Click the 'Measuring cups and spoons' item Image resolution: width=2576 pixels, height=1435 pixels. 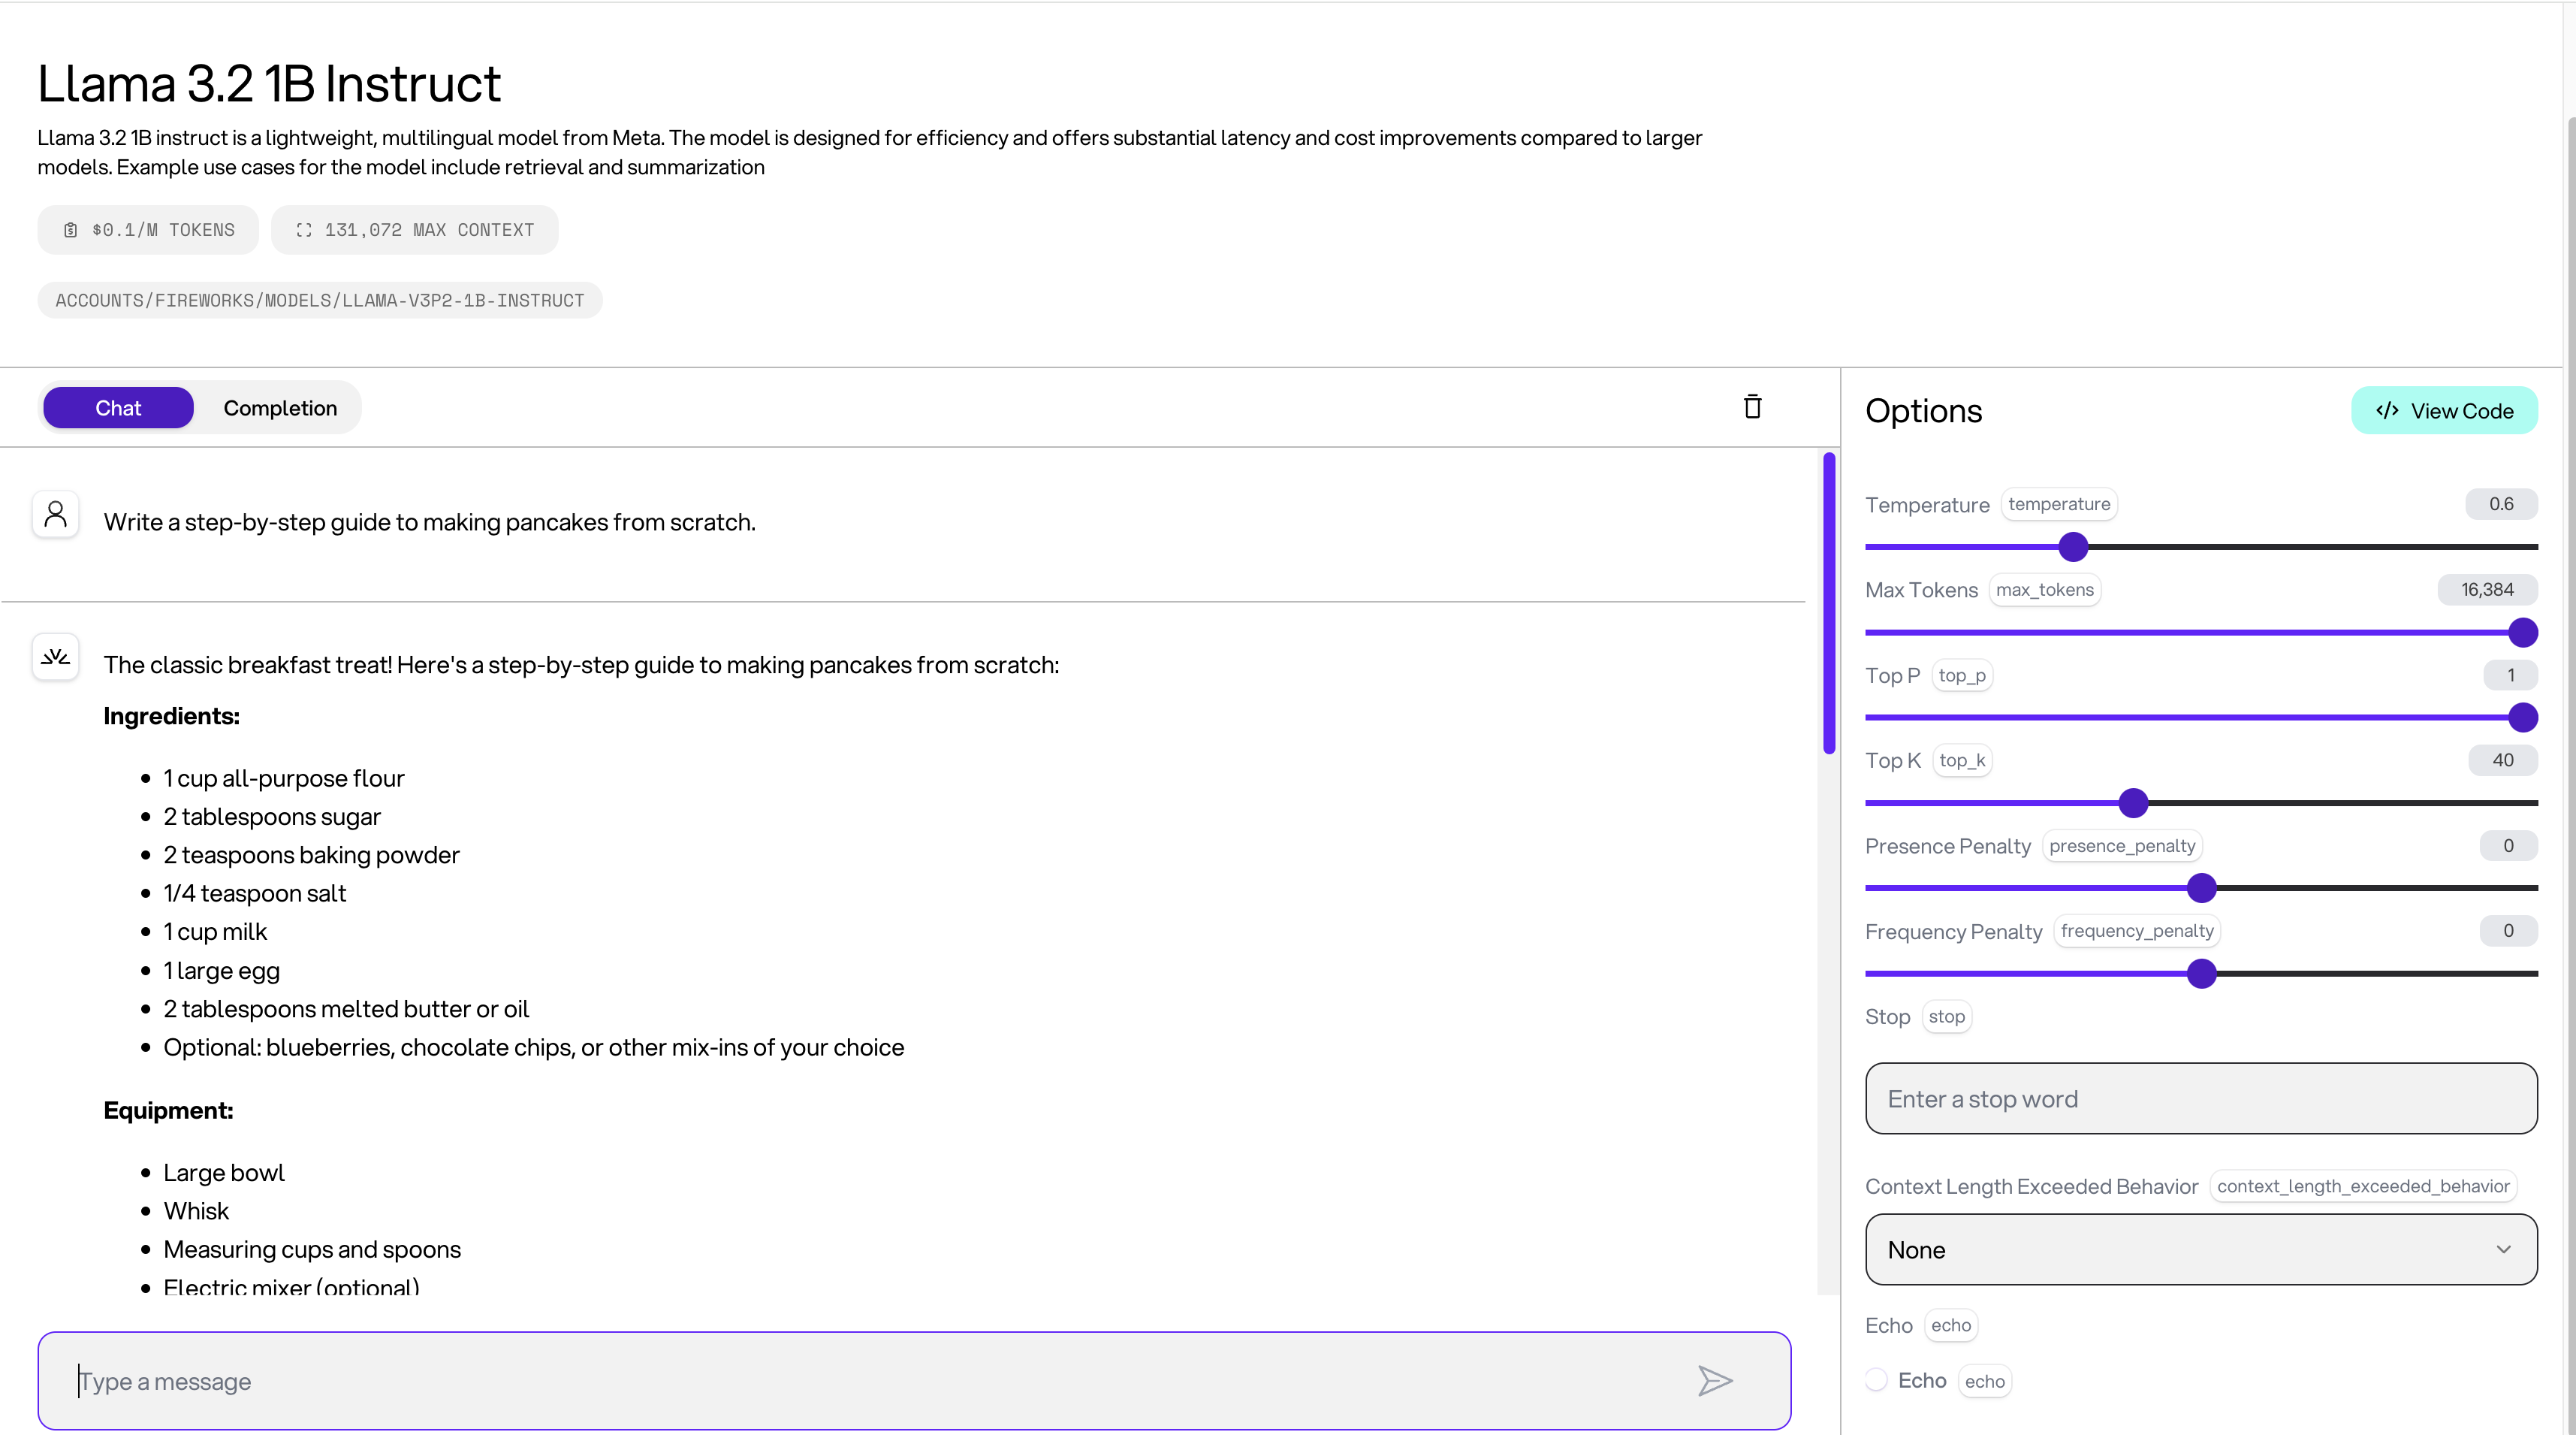pyautogui.click(x=312, y=1250)
